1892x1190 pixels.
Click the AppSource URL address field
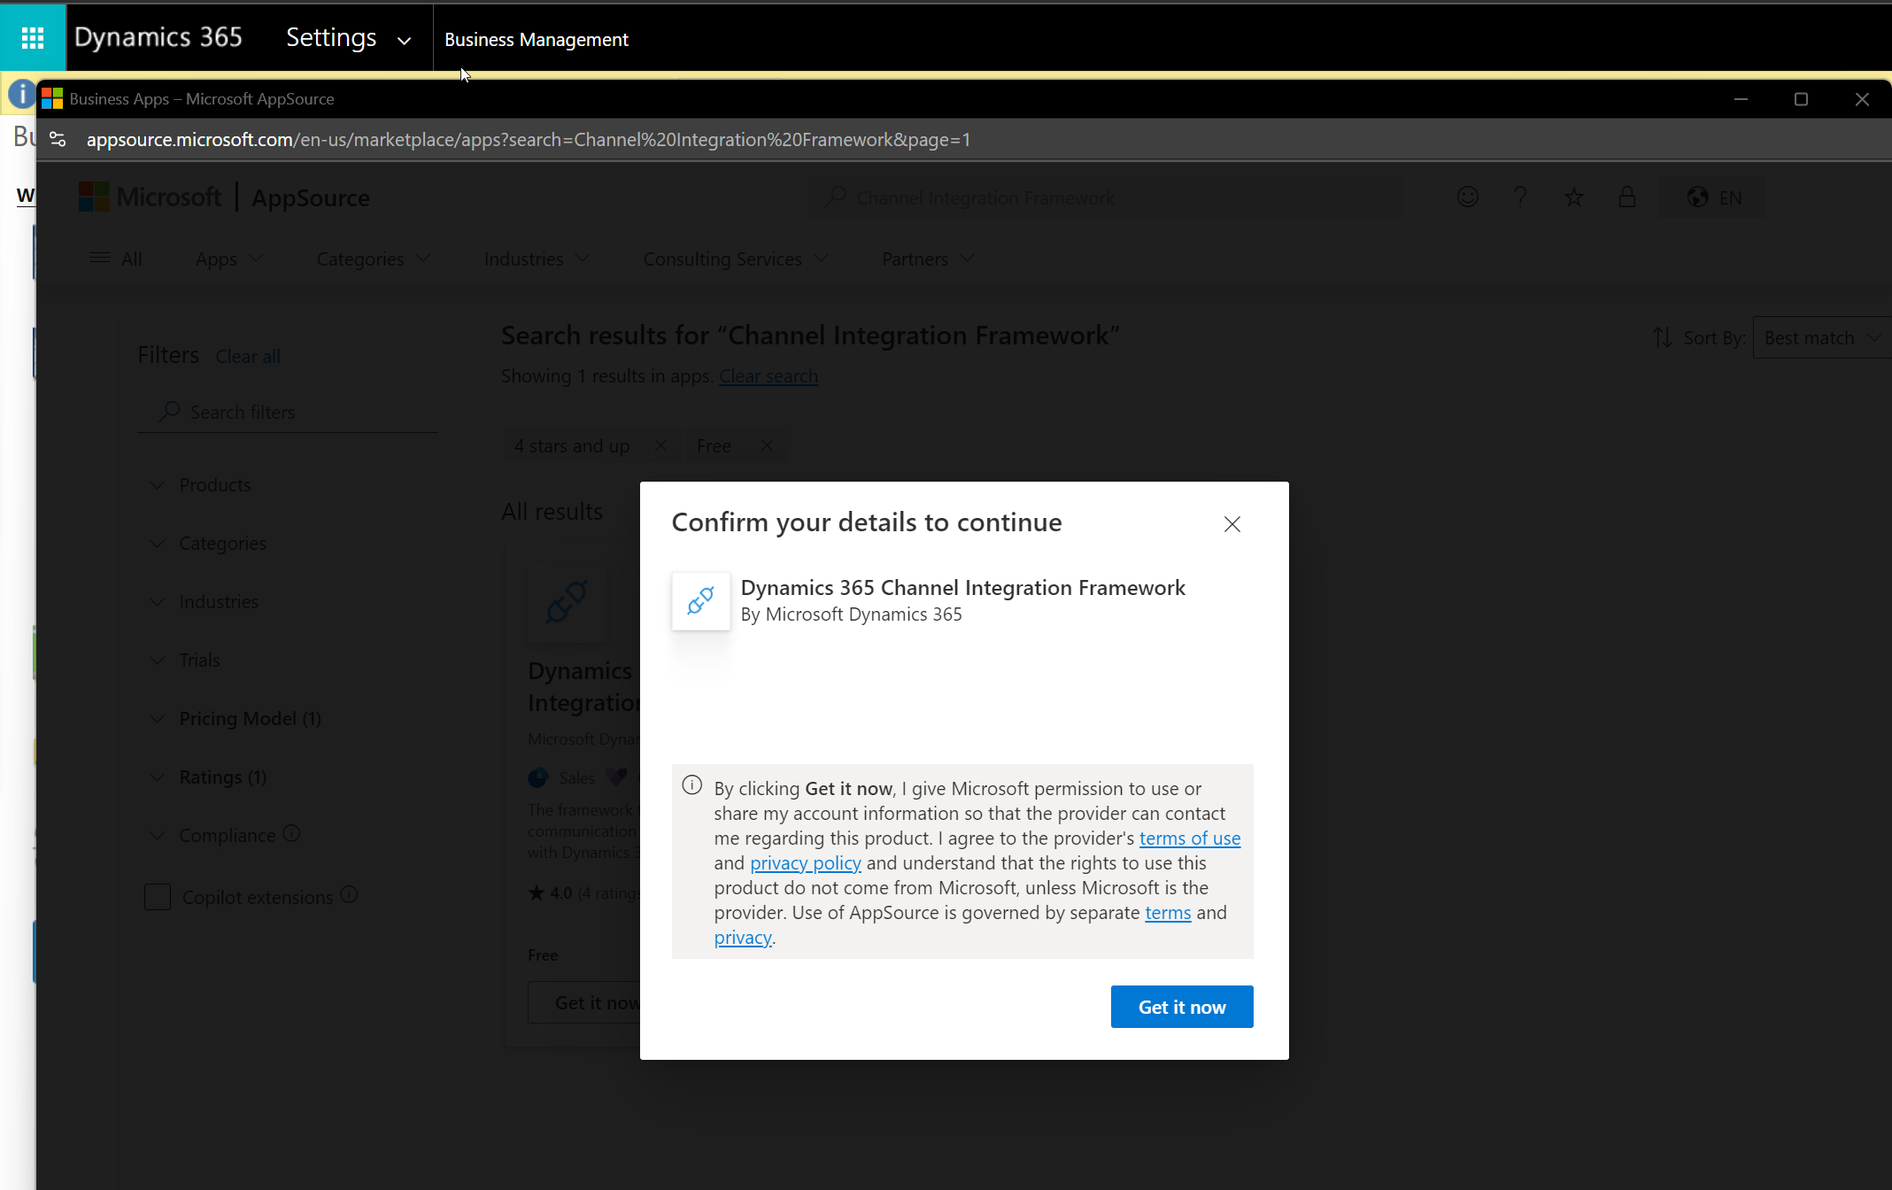pos(529,140)
